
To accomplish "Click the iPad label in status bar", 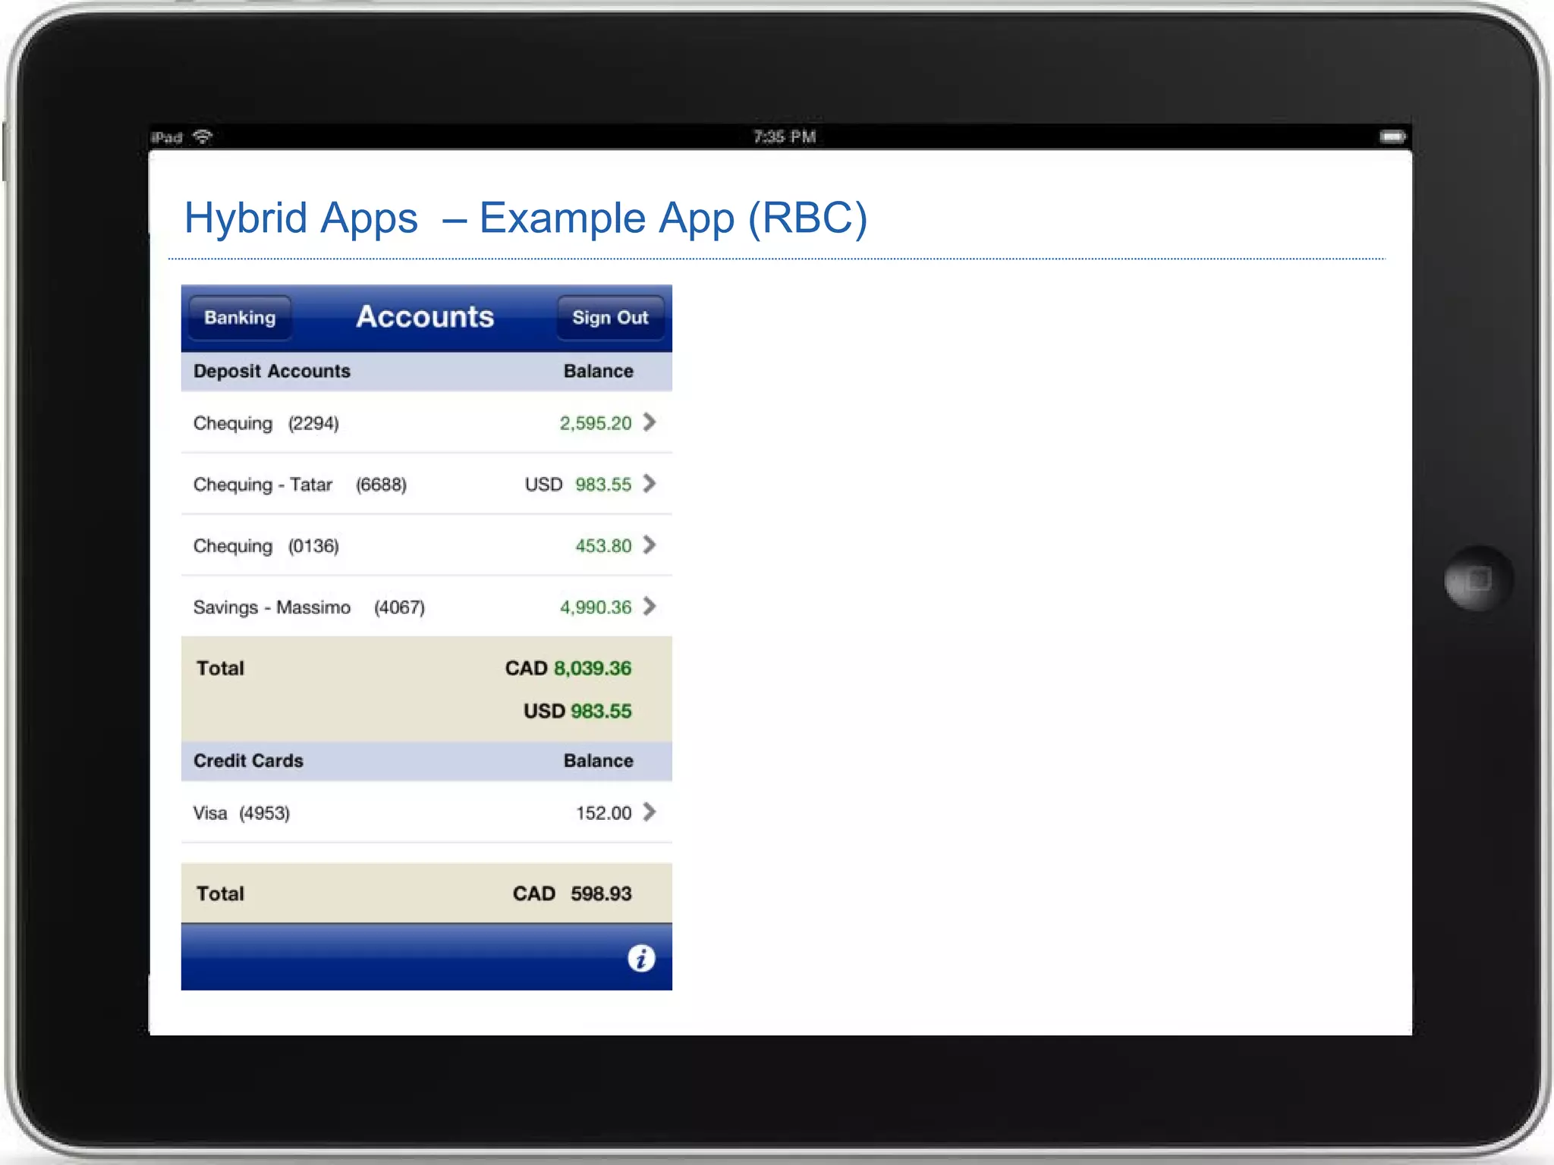I will pos(166,137).
